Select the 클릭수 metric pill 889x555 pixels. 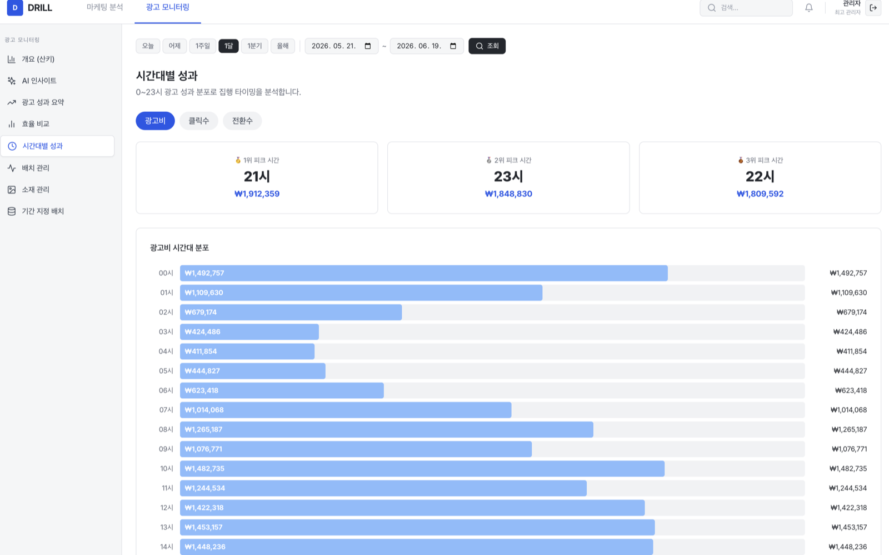[x=199, y=121]
